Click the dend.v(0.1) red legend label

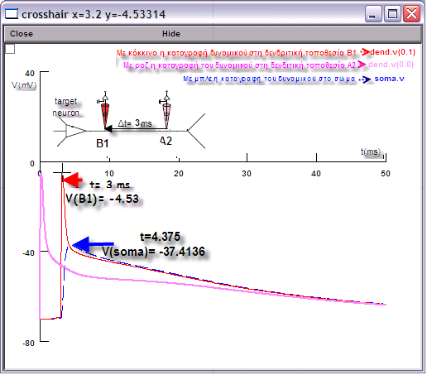(x=392, y=52)
